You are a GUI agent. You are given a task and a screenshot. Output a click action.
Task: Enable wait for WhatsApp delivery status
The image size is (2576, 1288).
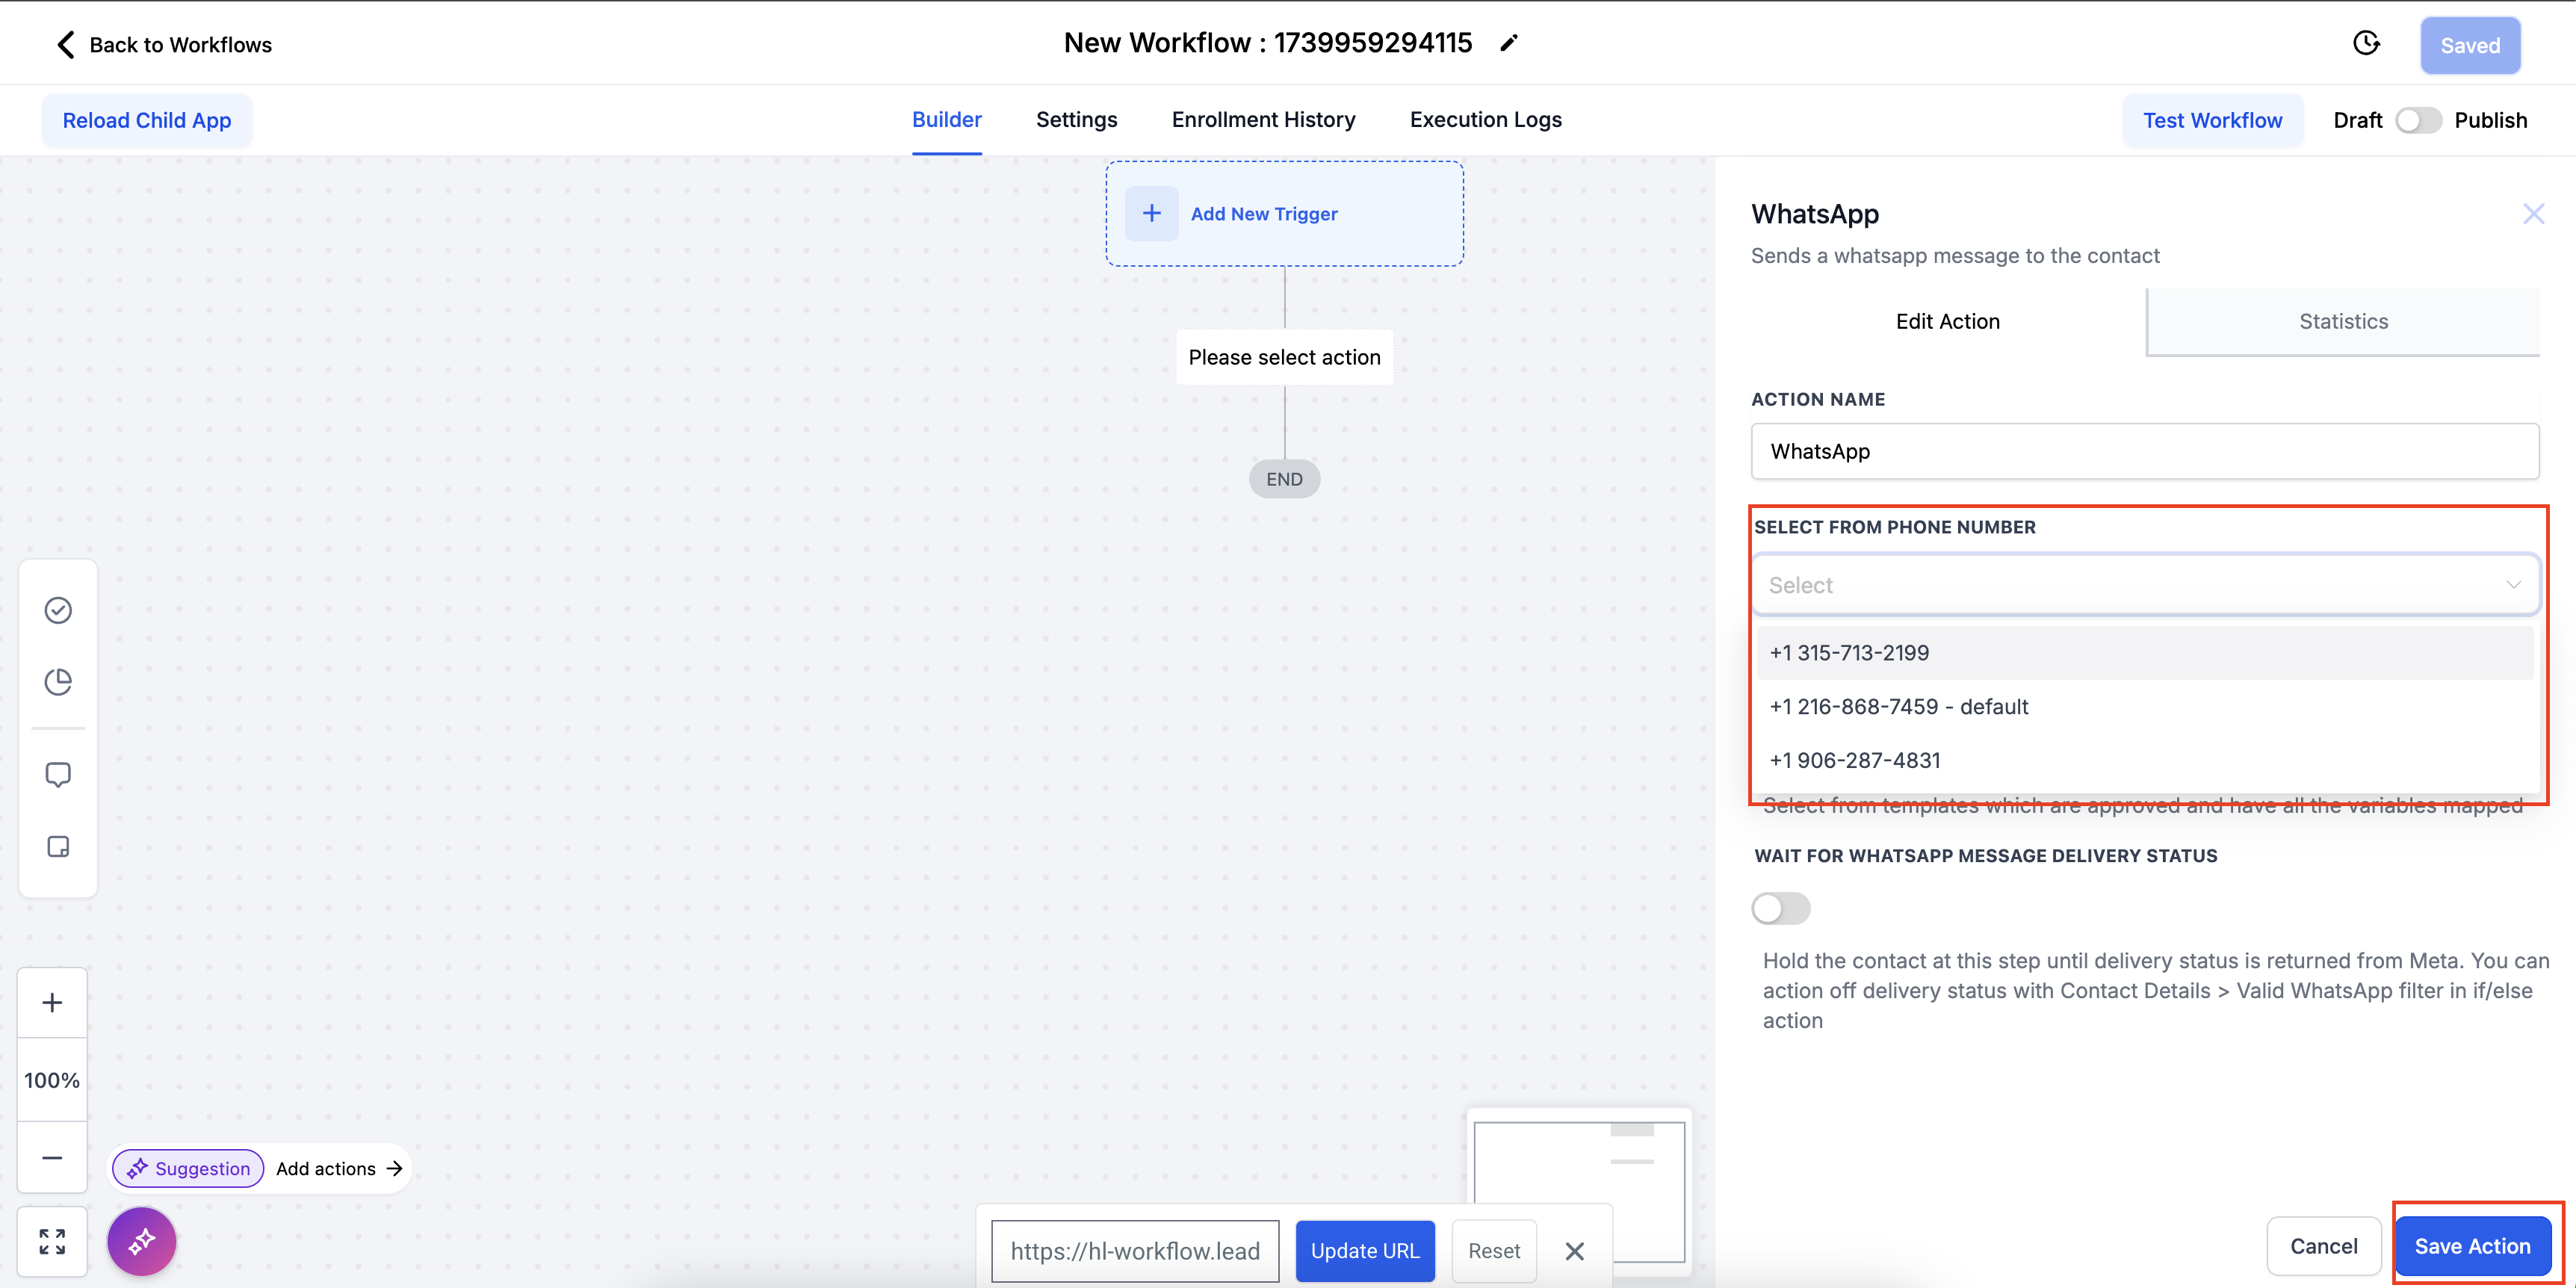(x=1780, y=908)
